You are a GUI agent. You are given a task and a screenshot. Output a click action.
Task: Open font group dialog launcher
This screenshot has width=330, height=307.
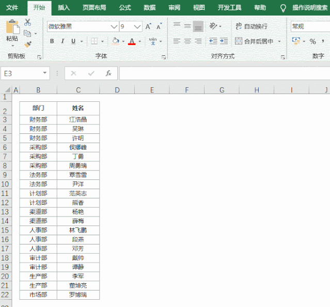coord(164,57)
